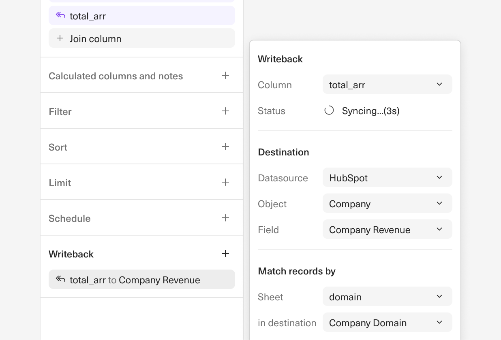Click the plus icon in the Writeback section
Image resolution: width=501 pixels, height=340 pixels.
pyautogui.click(x=225, y=253)
